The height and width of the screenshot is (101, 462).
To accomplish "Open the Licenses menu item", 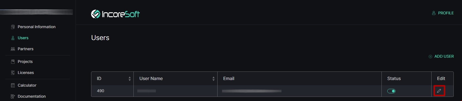I will [26, 73].
